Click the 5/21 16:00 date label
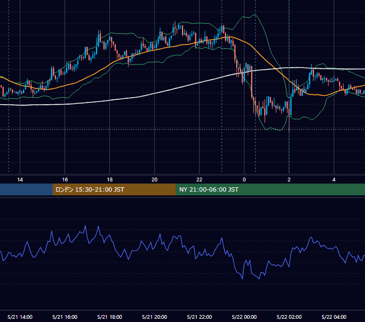The width and height of the screenshot is (365, 322). [x=65, y=317]
